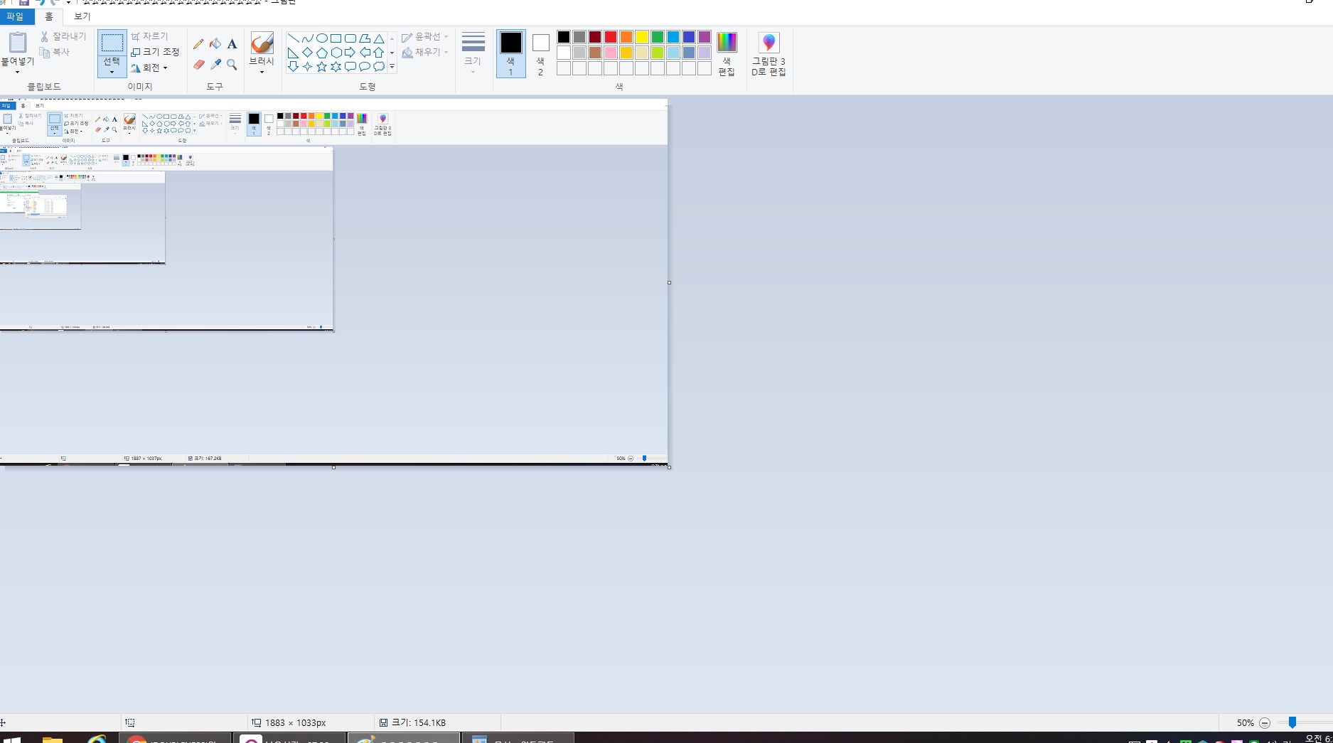The image size is (1333, 743).
Task: Open the 붙여넣기 paste dropdown arrow
Action: (x=17, y=72)
